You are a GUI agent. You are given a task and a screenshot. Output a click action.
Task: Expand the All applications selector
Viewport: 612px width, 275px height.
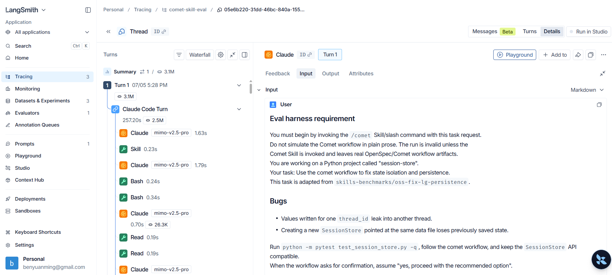47,32
